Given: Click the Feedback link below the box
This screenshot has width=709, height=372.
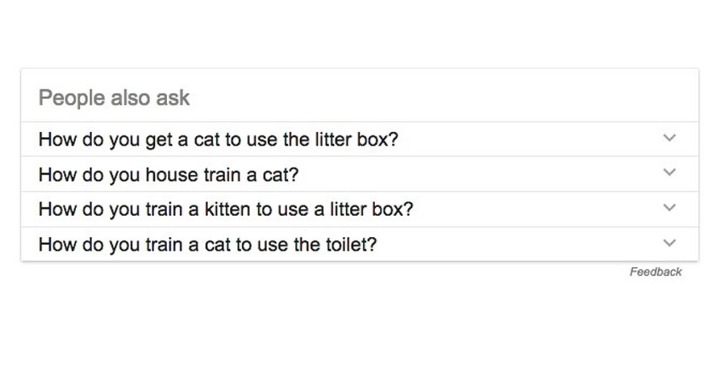Looking at the screenshot, I should 656,272.
